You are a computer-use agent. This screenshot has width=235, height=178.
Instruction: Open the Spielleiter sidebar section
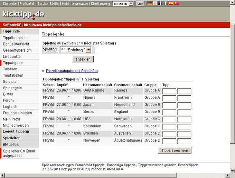coord(19,138)
